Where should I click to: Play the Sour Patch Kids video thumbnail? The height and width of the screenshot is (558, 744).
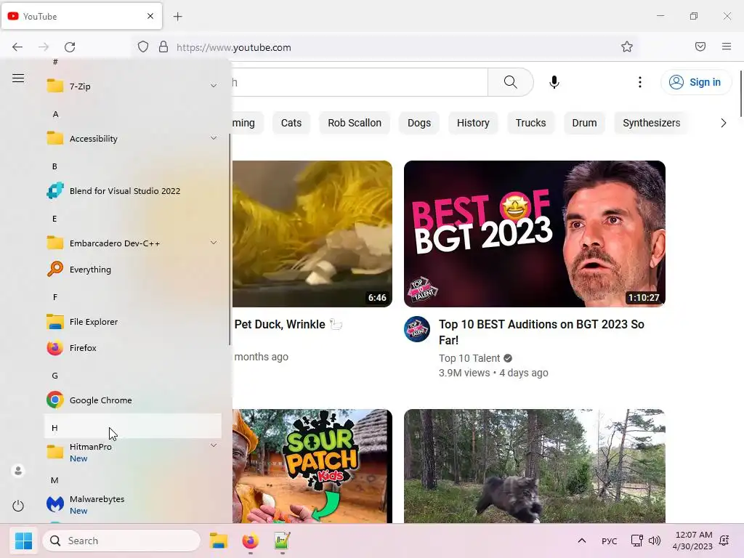tap(312, 466)
